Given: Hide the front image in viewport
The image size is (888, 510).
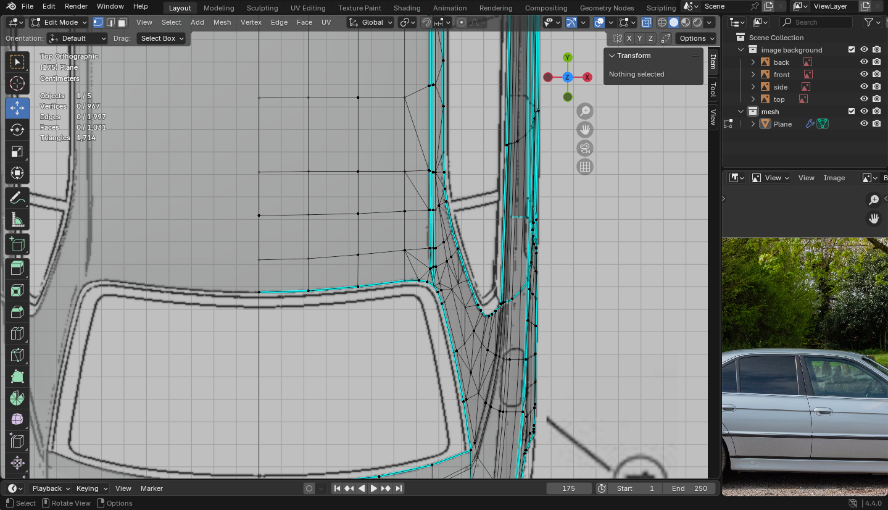Looking at the screenshot, I should point(864,75).
